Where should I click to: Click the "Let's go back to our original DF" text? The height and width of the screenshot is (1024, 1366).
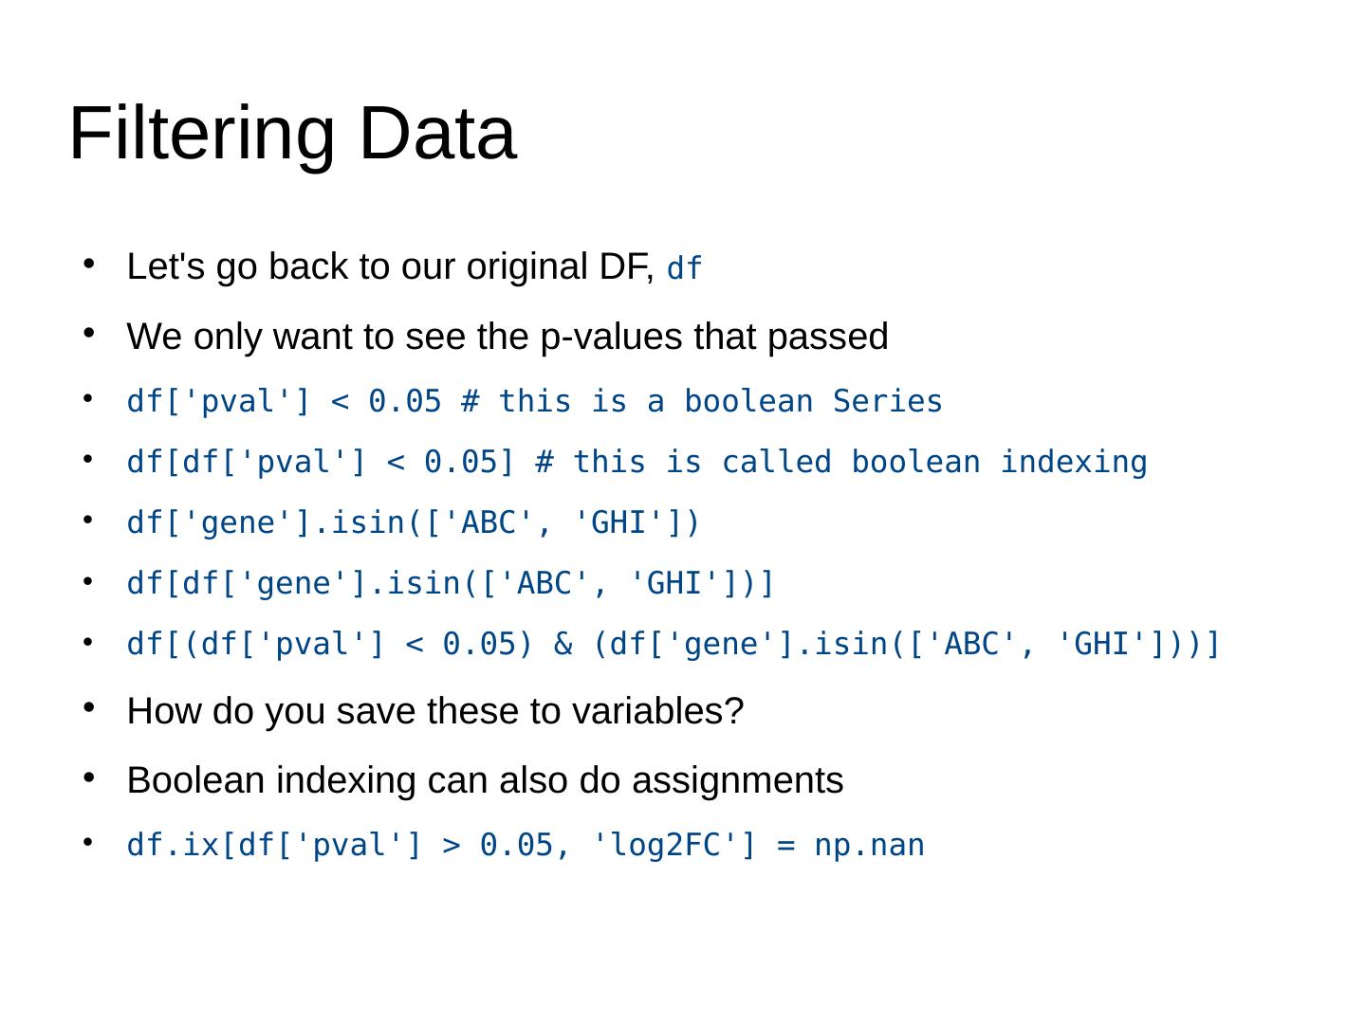[x=390, y=267]
